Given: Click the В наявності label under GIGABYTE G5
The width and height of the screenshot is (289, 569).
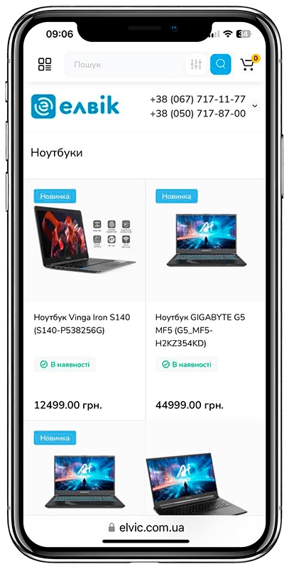Looking at the screenshot, I should [x=187, y=364].
